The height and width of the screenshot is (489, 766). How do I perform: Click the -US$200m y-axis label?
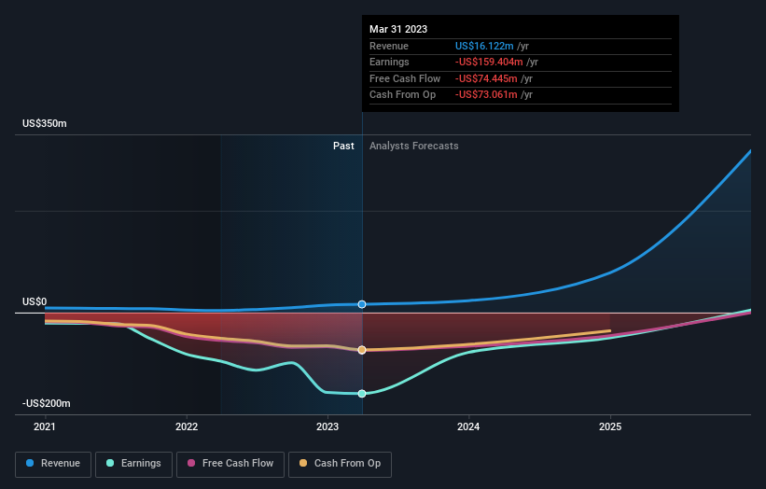pos(47,403)
